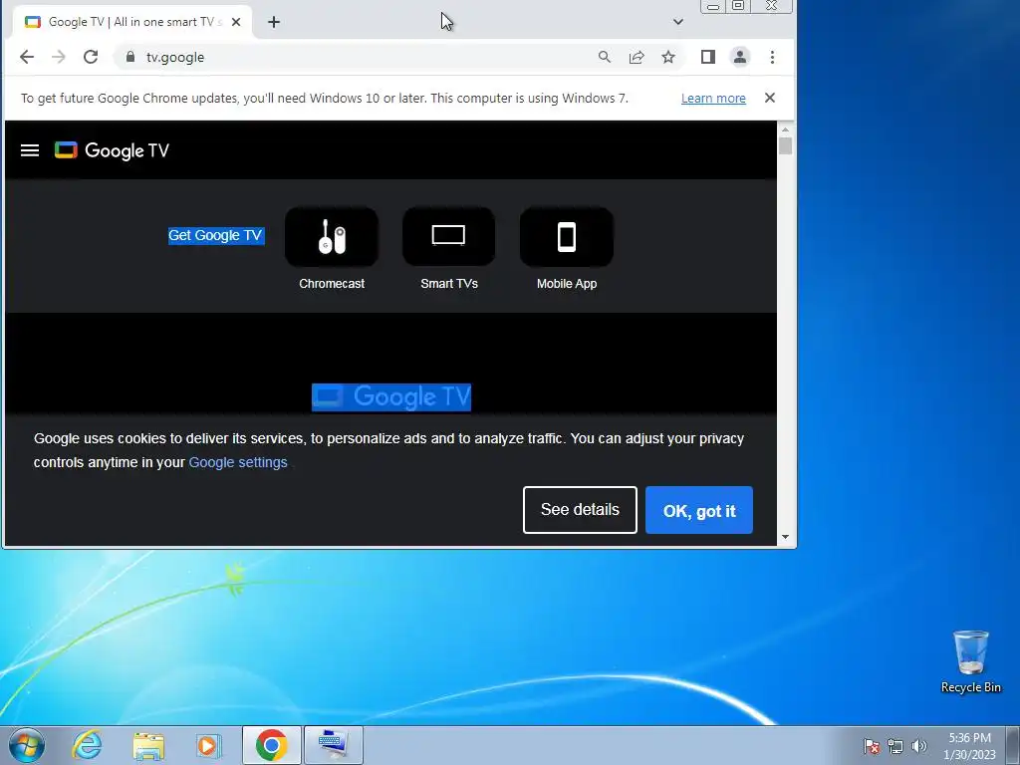The image size is (1020, 765).
Task: Click the forward navigation arrow
Action: pyautogui.click(x=59, y=57)
